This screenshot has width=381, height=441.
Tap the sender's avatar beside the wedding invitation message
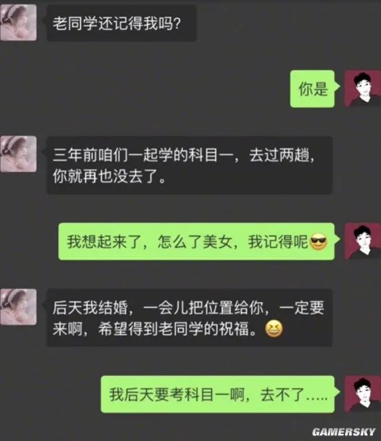click(x=18, y=307)
